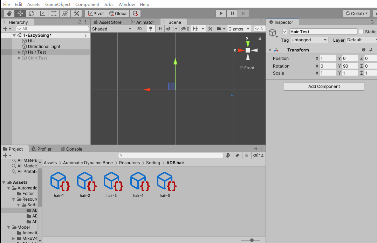Open the Shaded draw mode dropdown

click(111, 28)
